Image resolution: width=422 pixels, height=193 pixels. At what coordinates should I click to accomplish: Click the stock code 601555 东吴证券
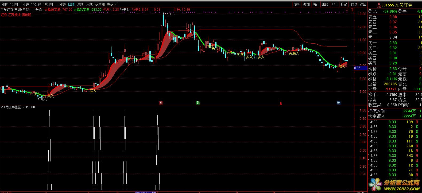(x=397, y=5)
